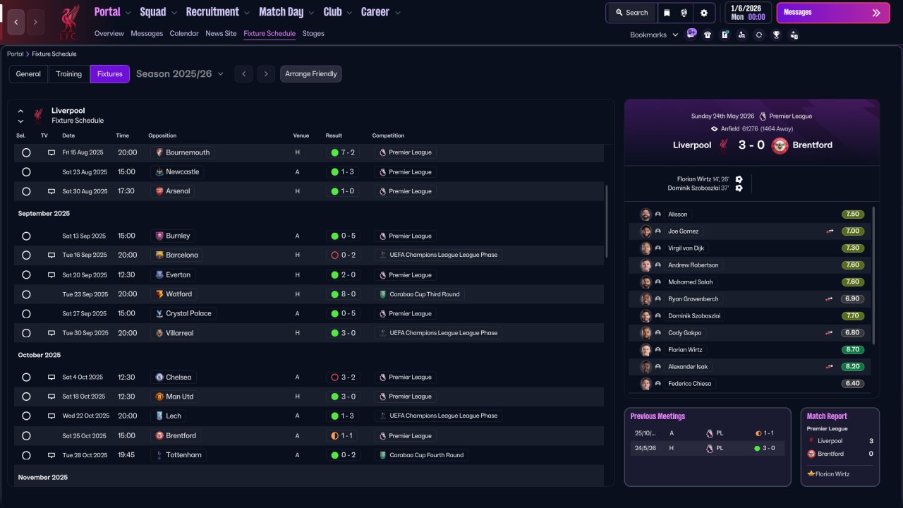Go to the Messages sub-tab

tap(147, 33)
